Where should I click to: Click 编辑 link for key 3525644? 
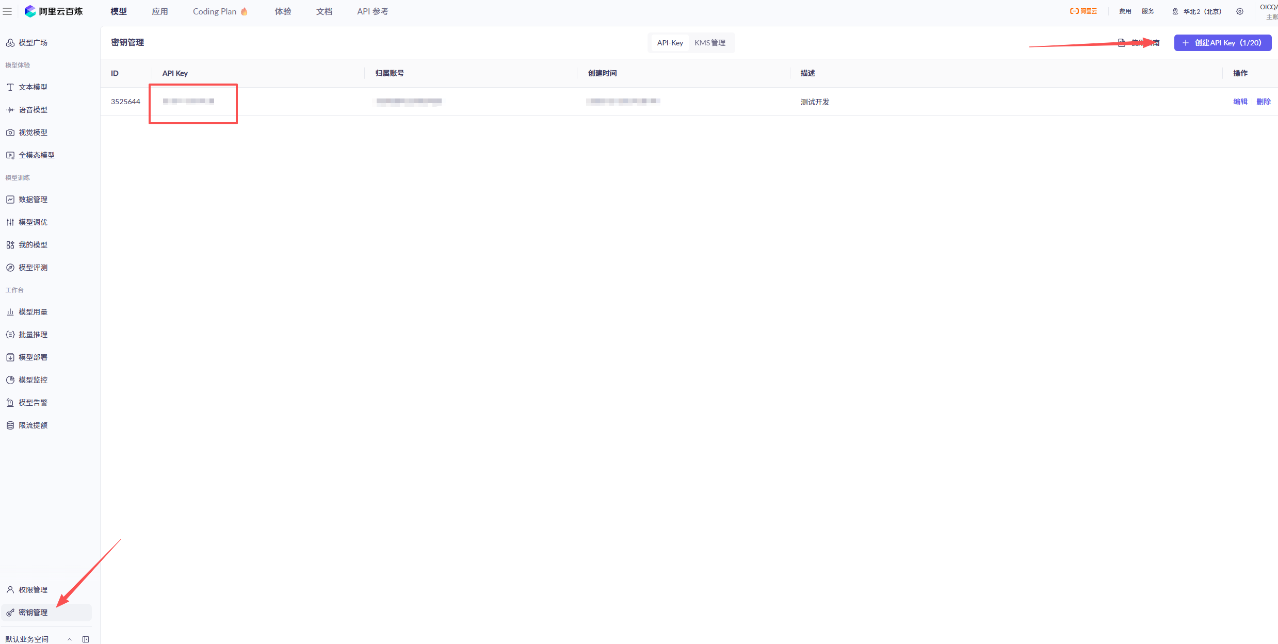[1240, 102]
